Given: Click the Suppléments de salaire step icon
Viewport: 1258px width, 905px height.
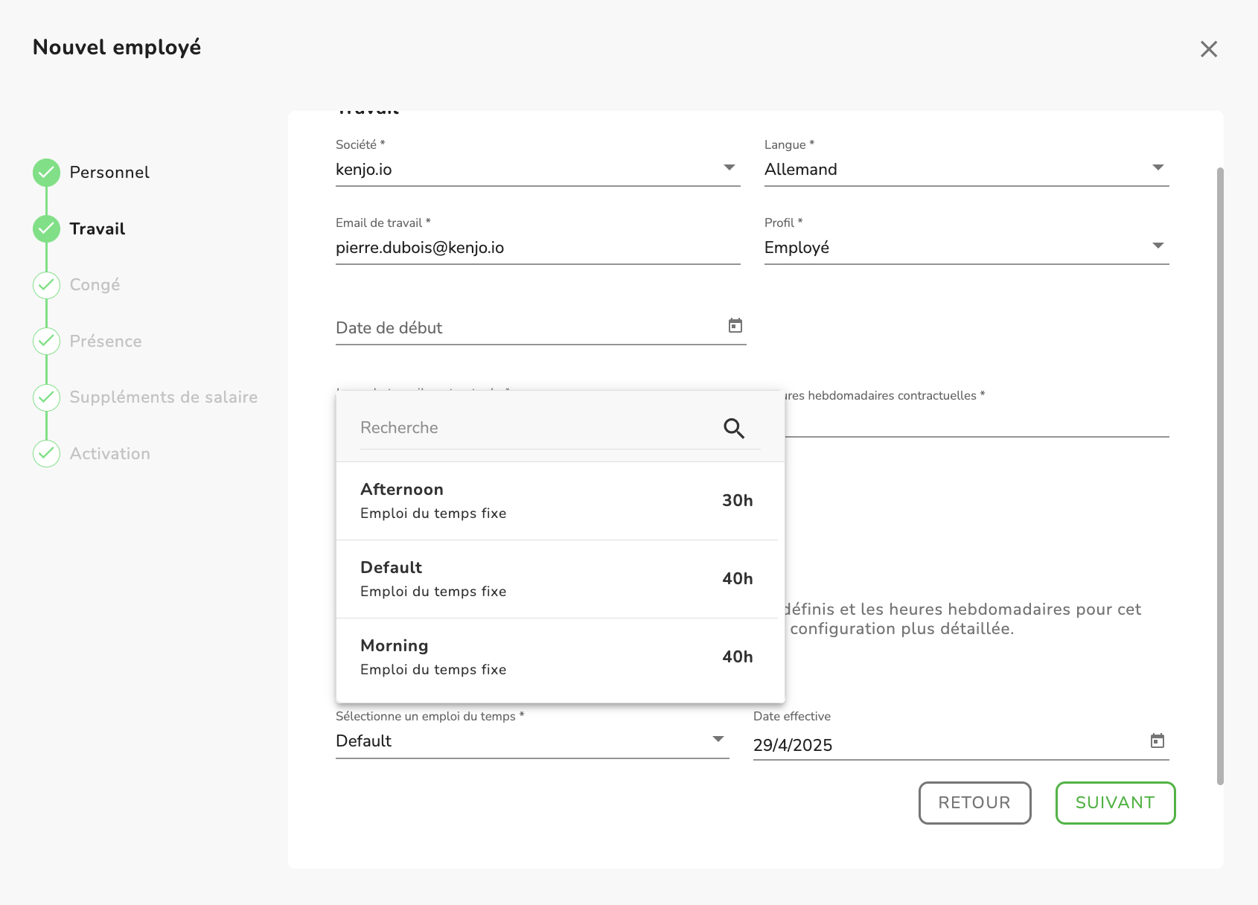Looking at the screenshot, I should click(47, 397).
